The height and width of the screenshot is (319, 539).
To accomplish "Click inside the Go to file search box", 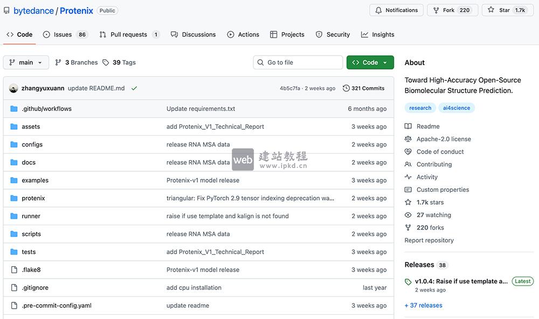I will [x=298, y=62].
